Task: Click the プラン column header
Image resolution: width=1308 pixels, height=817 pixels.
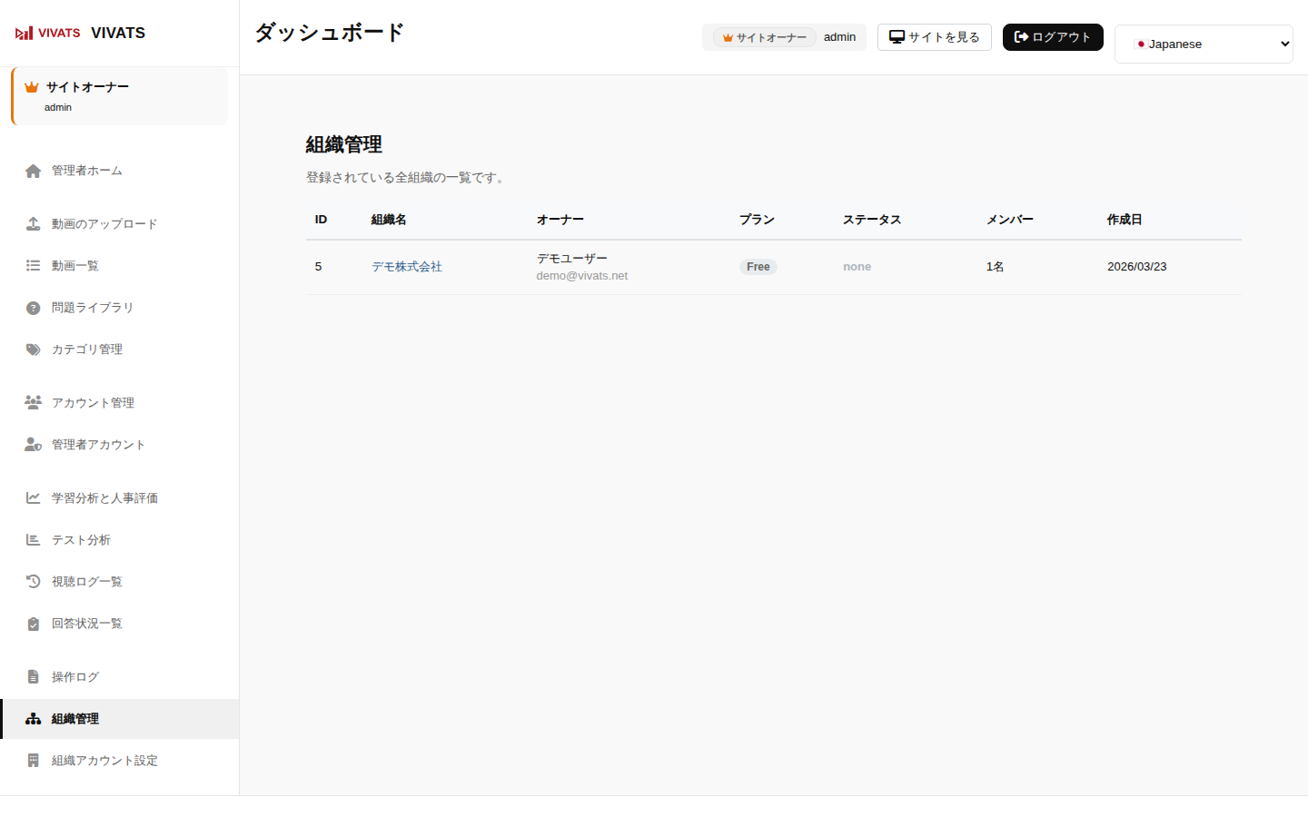Action: [757, 220]
